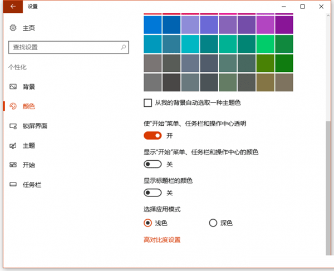Click the search magnifier icon
This screenshot has height=271, width=334.
pos(123,47)
